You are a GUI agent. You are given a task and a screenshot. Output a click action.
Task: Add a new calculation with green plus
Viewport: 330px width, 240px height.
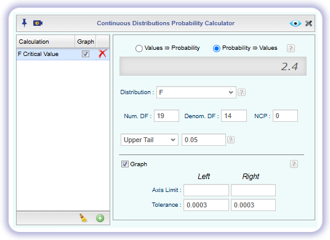(x=100, y=218)
